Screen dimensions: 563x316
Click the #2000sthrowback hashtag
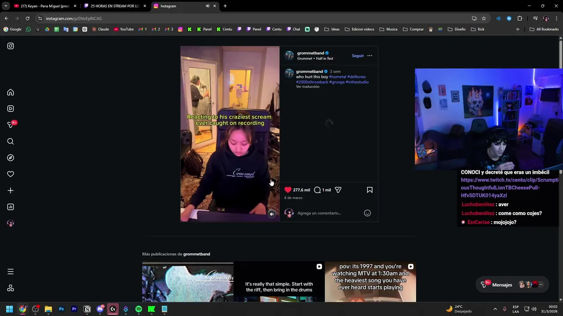[x=312, y=82]
